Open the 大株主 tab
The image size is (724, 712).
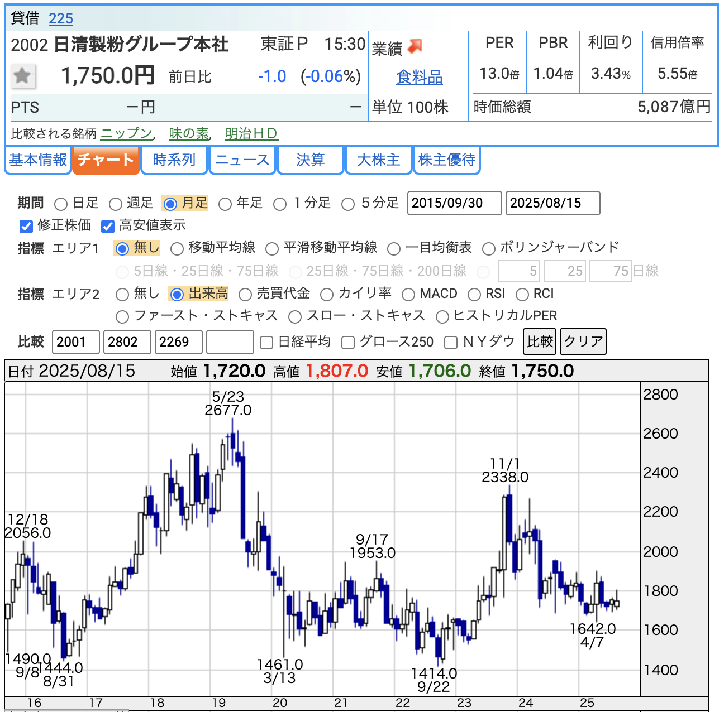378,160
